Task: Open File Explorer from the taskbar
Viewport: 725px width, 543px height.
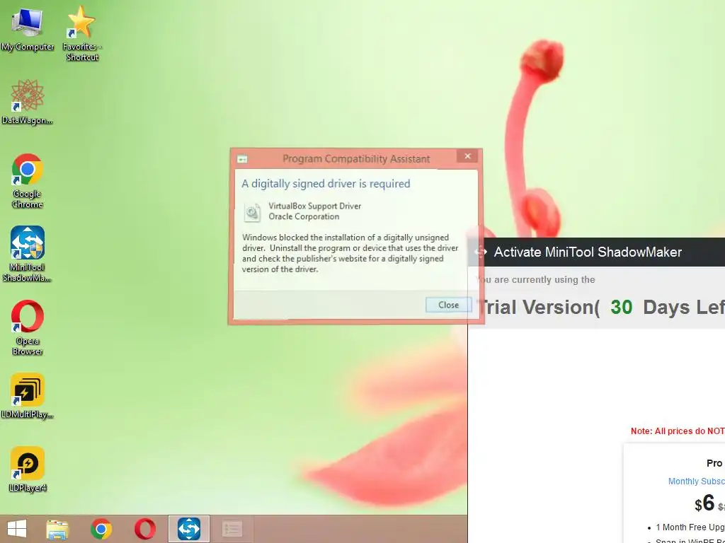Action: [57, 529]
